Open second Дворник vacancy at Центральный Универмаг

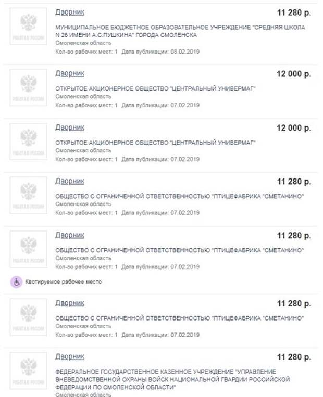[70, 127]
